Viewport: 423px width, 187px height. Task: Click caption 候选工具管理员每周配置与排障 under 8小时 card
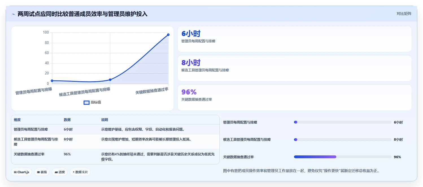coord(205,70)
